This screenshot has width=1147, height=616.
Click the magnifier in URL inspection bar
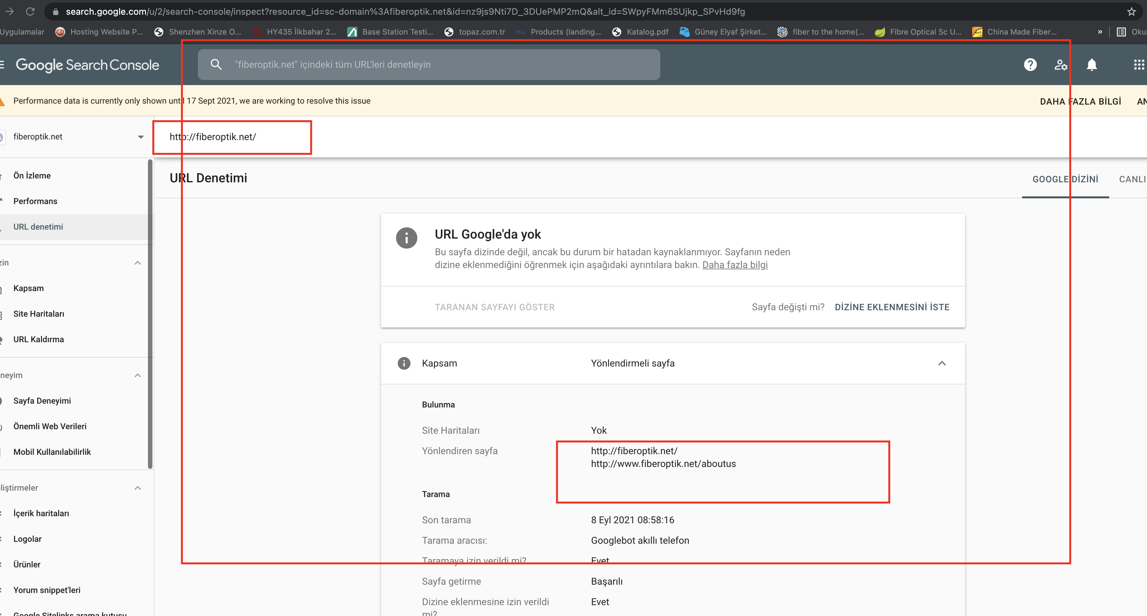[216, 65]
